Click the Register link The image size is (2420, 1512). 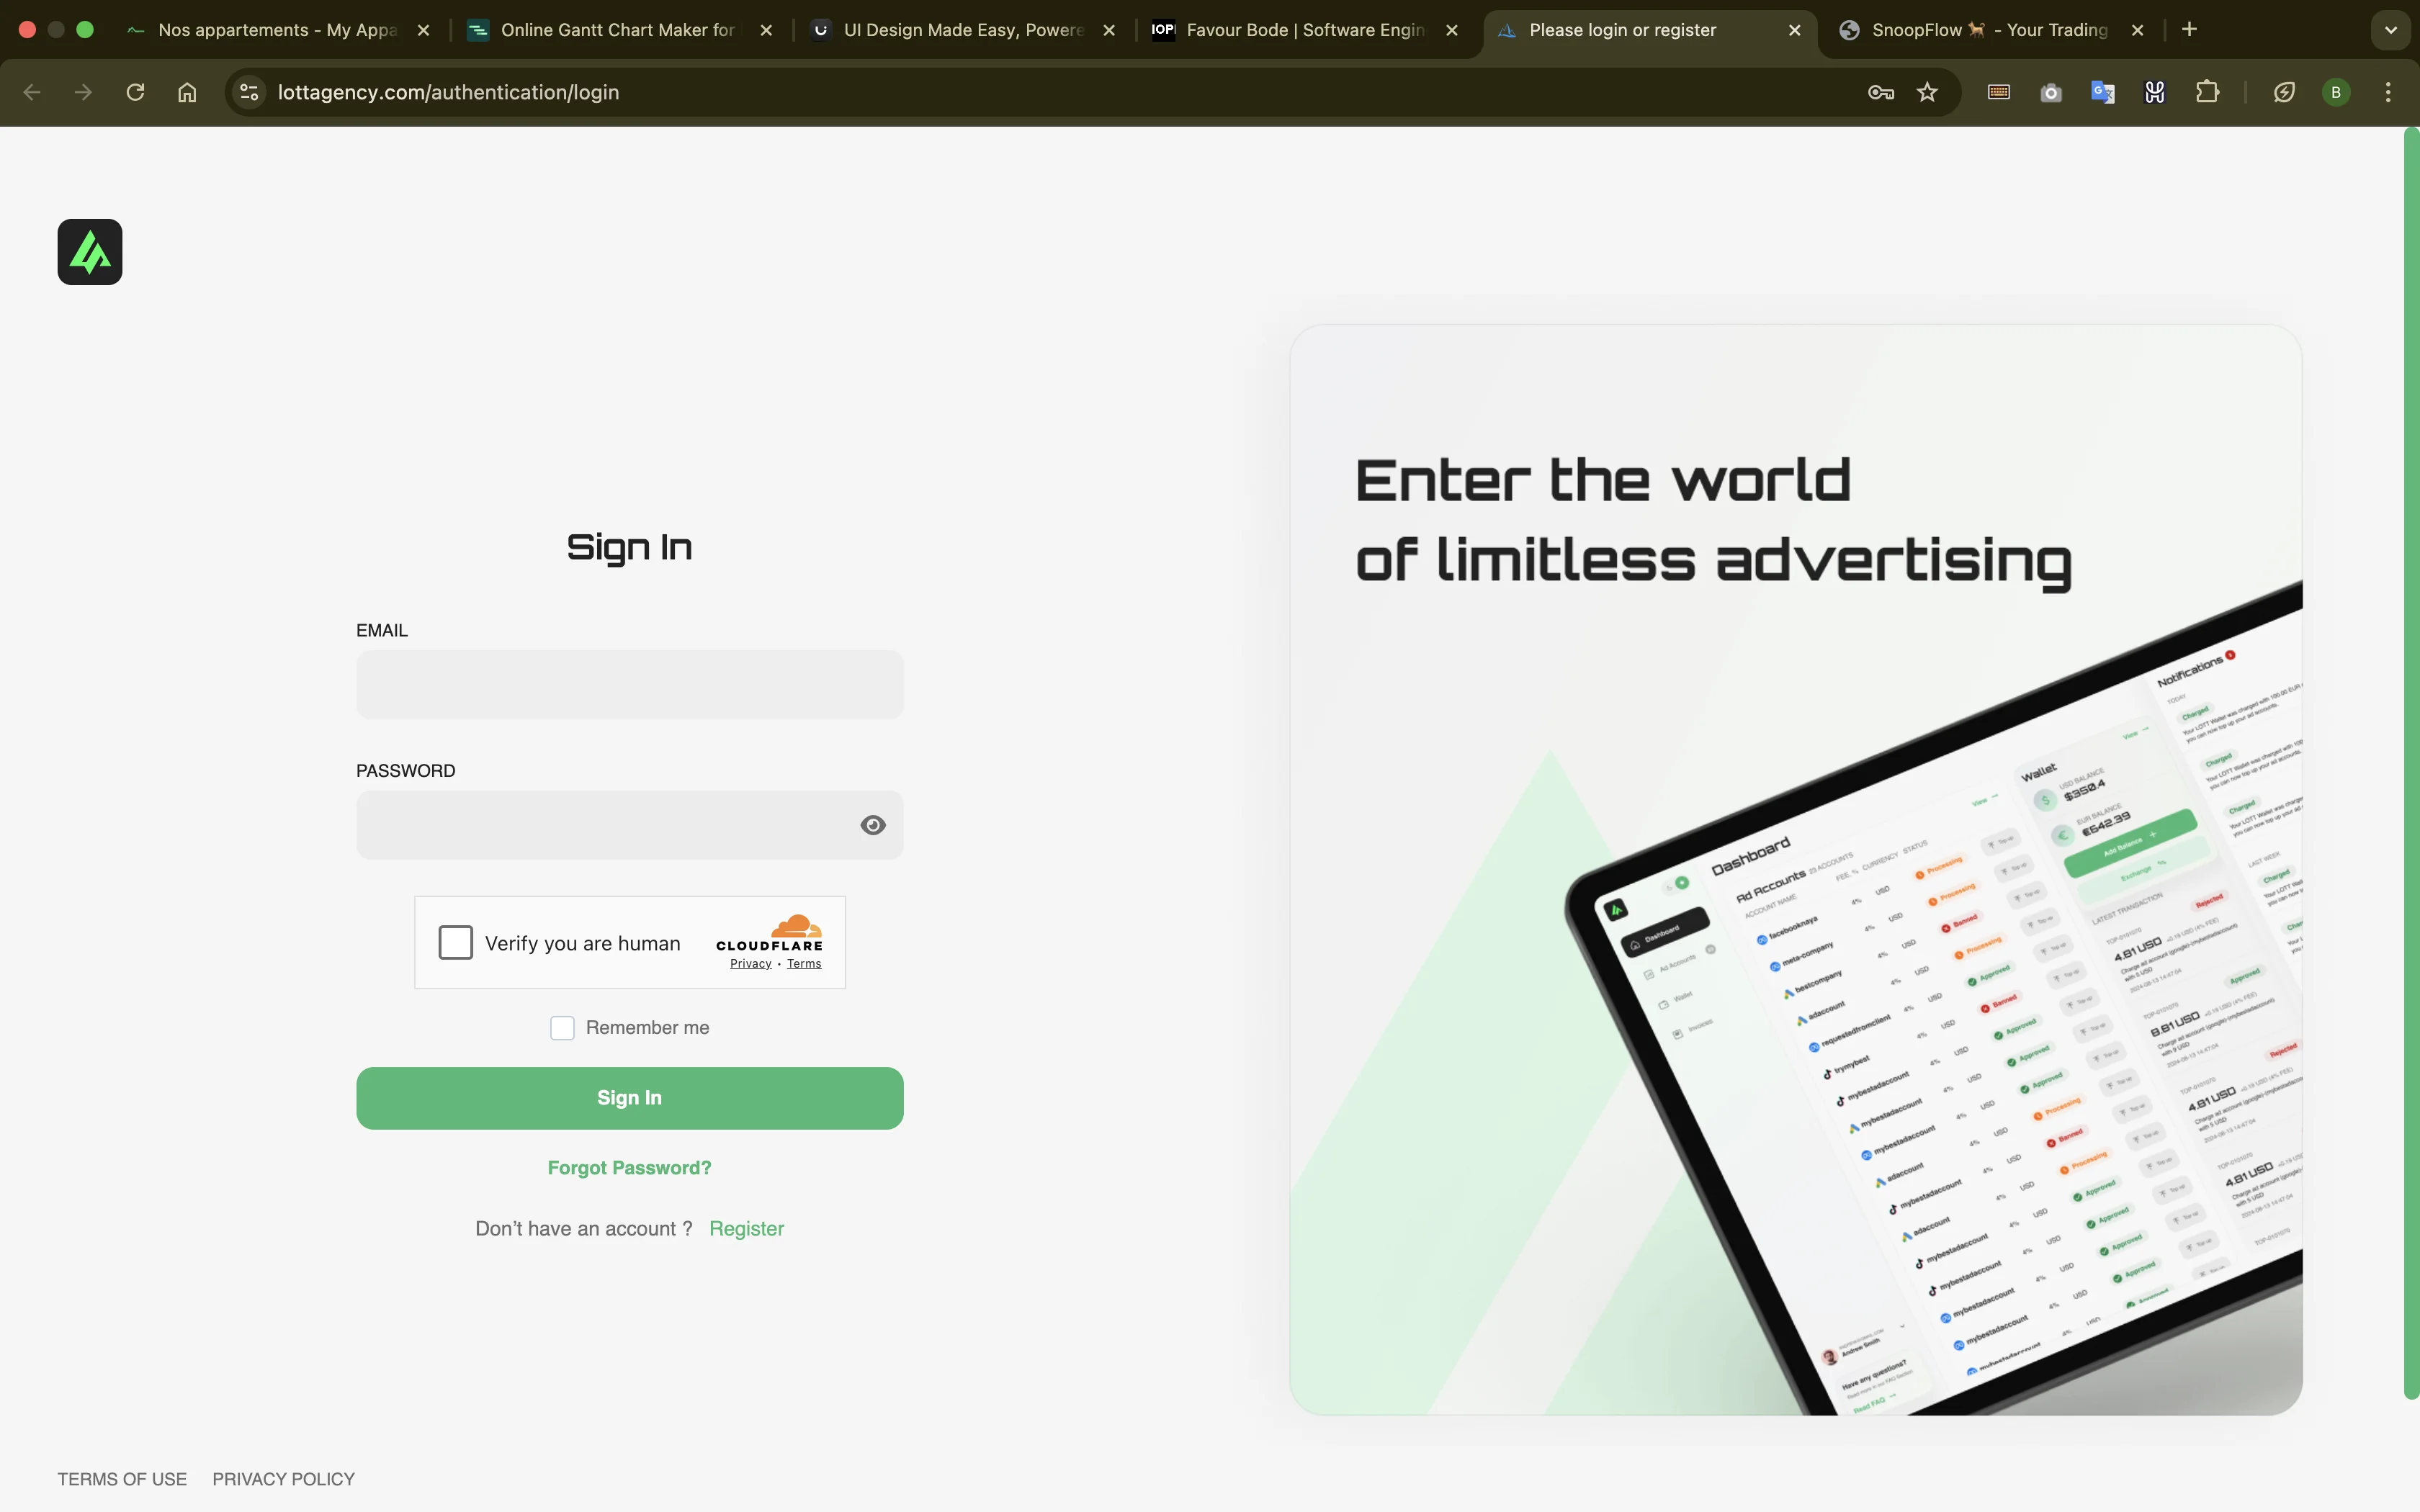coord(746,1229)
